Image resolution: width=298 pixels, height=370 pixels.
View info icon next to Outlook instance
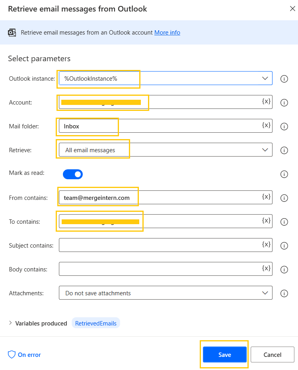284,79
